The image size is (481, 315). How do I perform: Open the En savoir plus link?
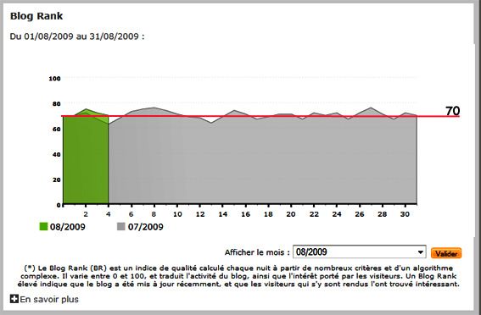[49, 299]
